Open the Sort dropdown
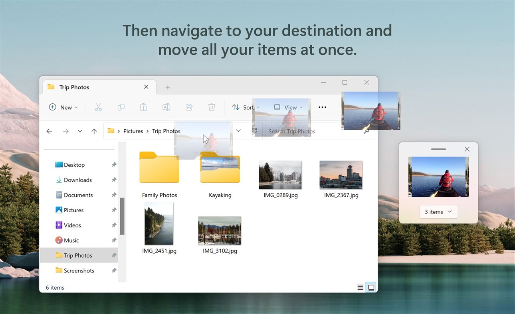515x314 pixels. click(246, 107)
